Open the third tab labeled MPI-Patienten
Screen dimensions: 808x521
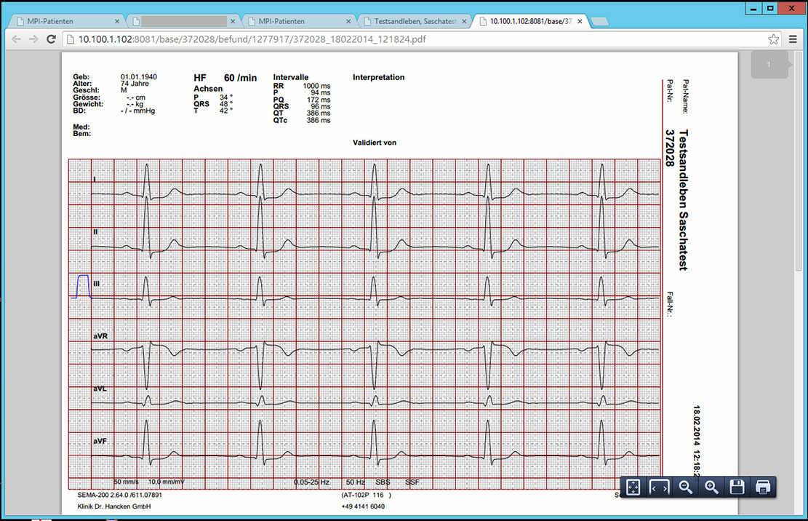pos(295,22)
